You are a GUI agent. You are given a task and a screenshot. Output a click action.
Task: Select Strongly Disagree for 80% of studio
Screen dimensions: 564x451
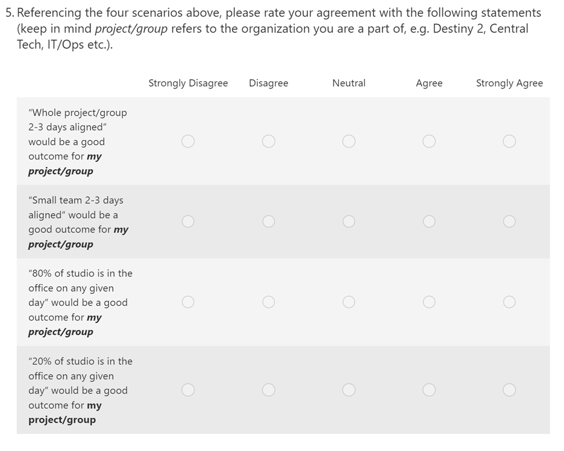[188, 302]
